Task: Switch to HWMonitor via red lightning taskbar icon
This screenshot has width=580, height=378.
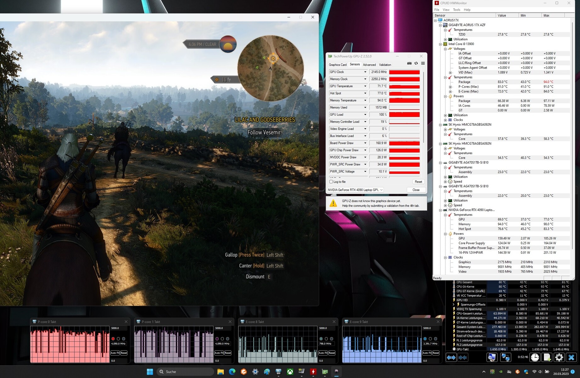Action: (x=313, y=372)
